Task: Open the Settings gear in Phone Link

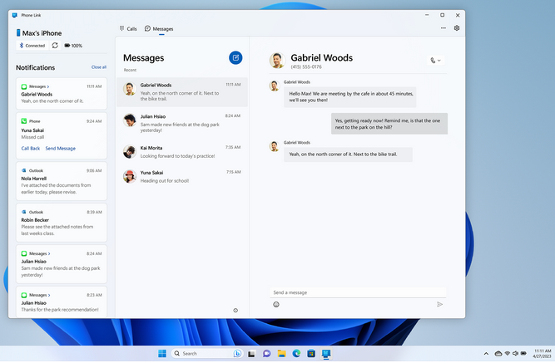Action: pos(457,28)
